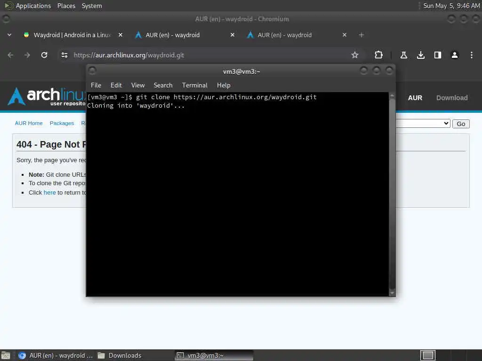The width and height of the screenshot is (482, 361).
Task: Open the AUR Home link
Action: point(29,123)
